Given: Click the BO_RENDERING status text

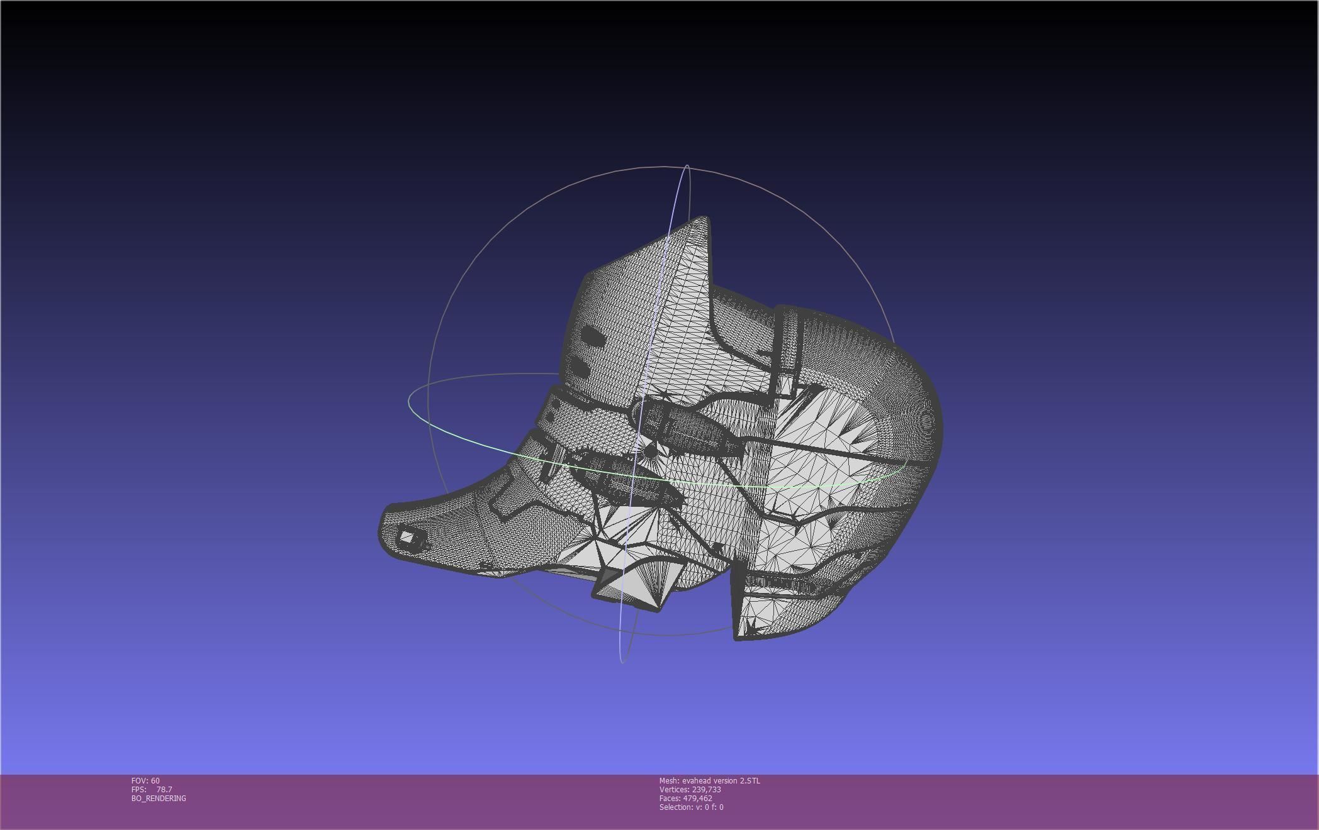Looking at the screenshot, I should tap(159, 798).
